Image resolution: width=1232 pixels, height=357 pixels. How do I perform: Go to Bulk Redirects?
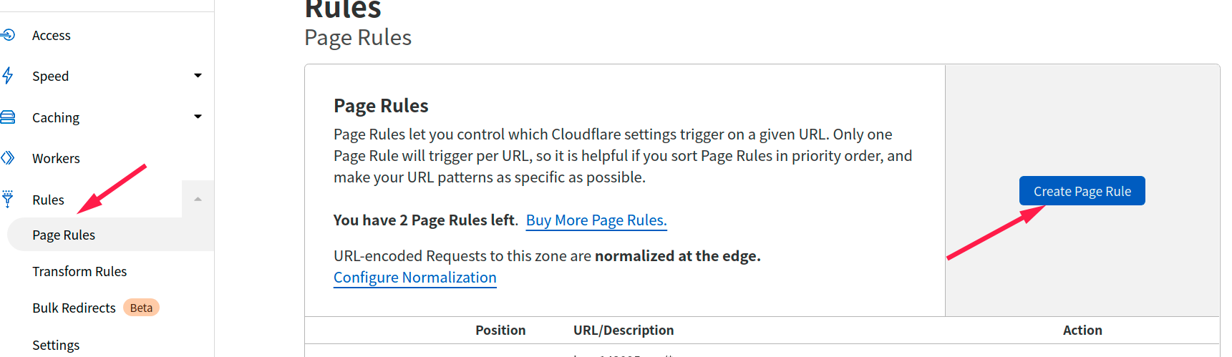[74, 308]
